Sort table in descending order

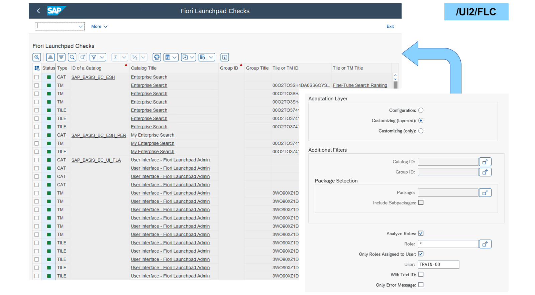(61, 57)
